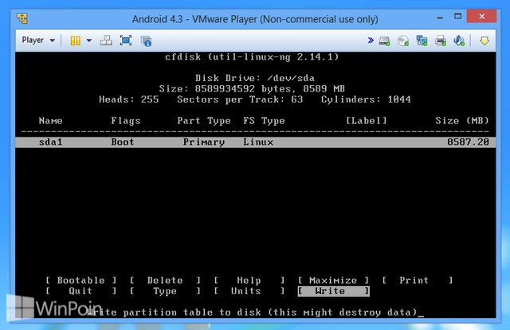Click the hard disk device icon

(x=384, y=41)
